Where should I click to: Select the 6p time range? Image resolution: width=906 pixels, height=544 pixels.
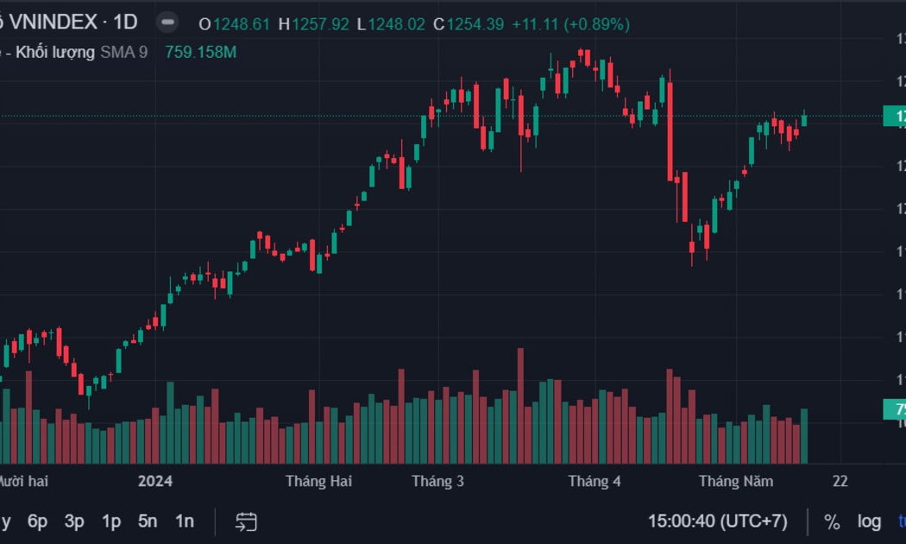pyautogui.click(x=37, y=522)
